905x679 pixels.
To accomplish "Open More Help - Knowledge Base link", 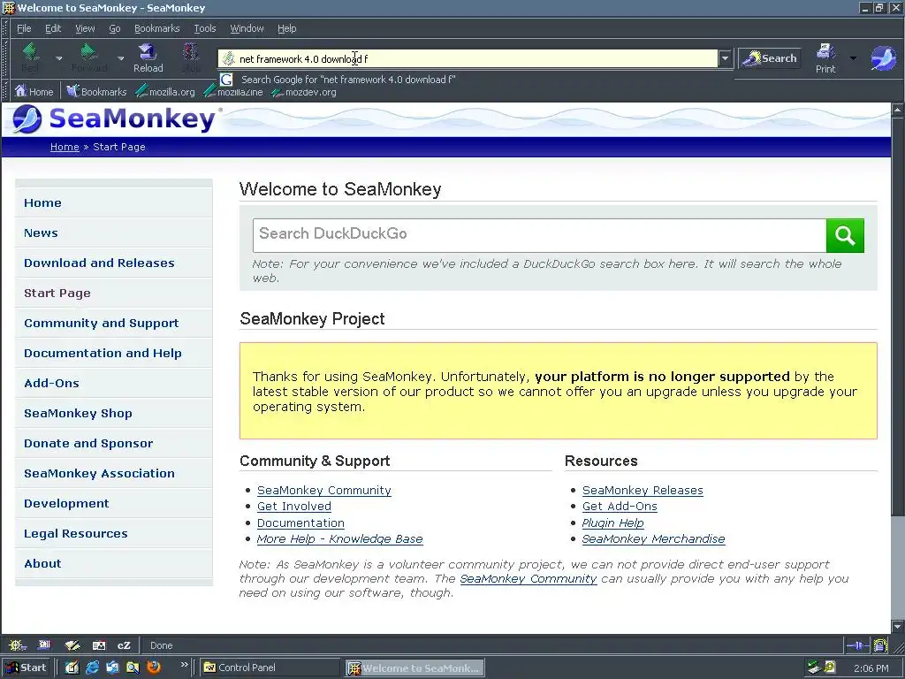I will (339, 538).
